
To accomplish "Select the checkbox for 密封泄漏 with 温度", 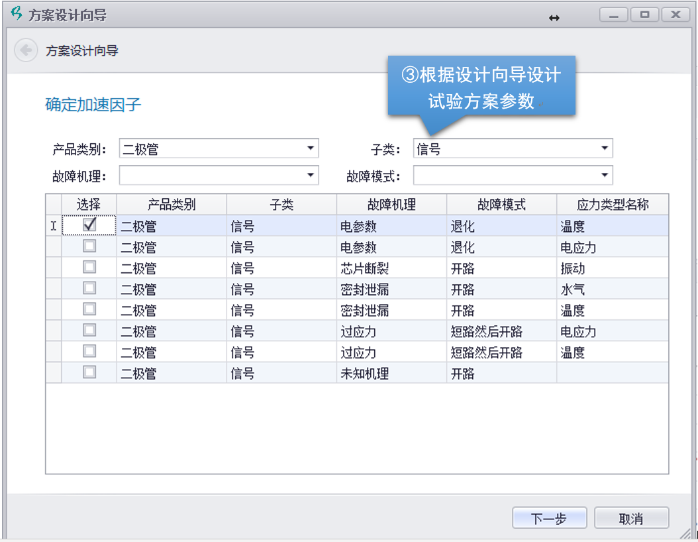I will (x=89, y=309).
